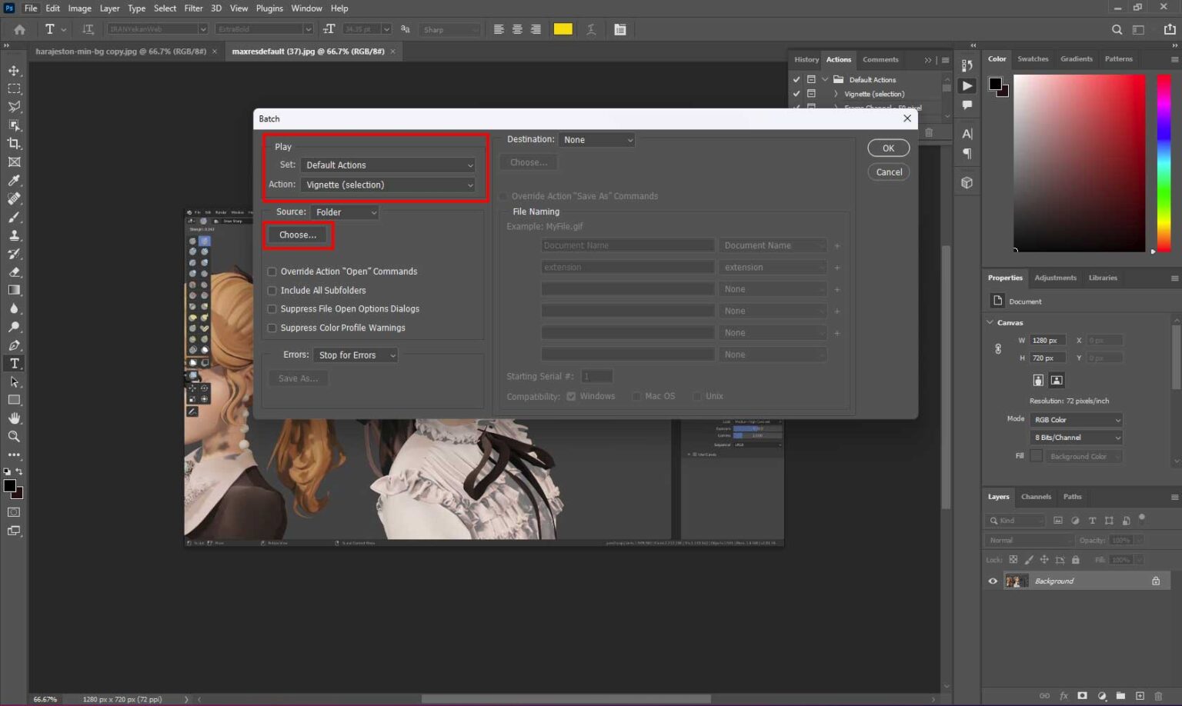
Task: Open the Paths tab
Action: [x=1072, y=497]
